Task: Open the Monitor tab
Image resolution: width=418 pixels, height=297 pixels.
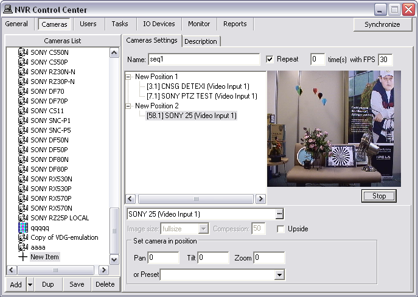Action: click(199, 24)
